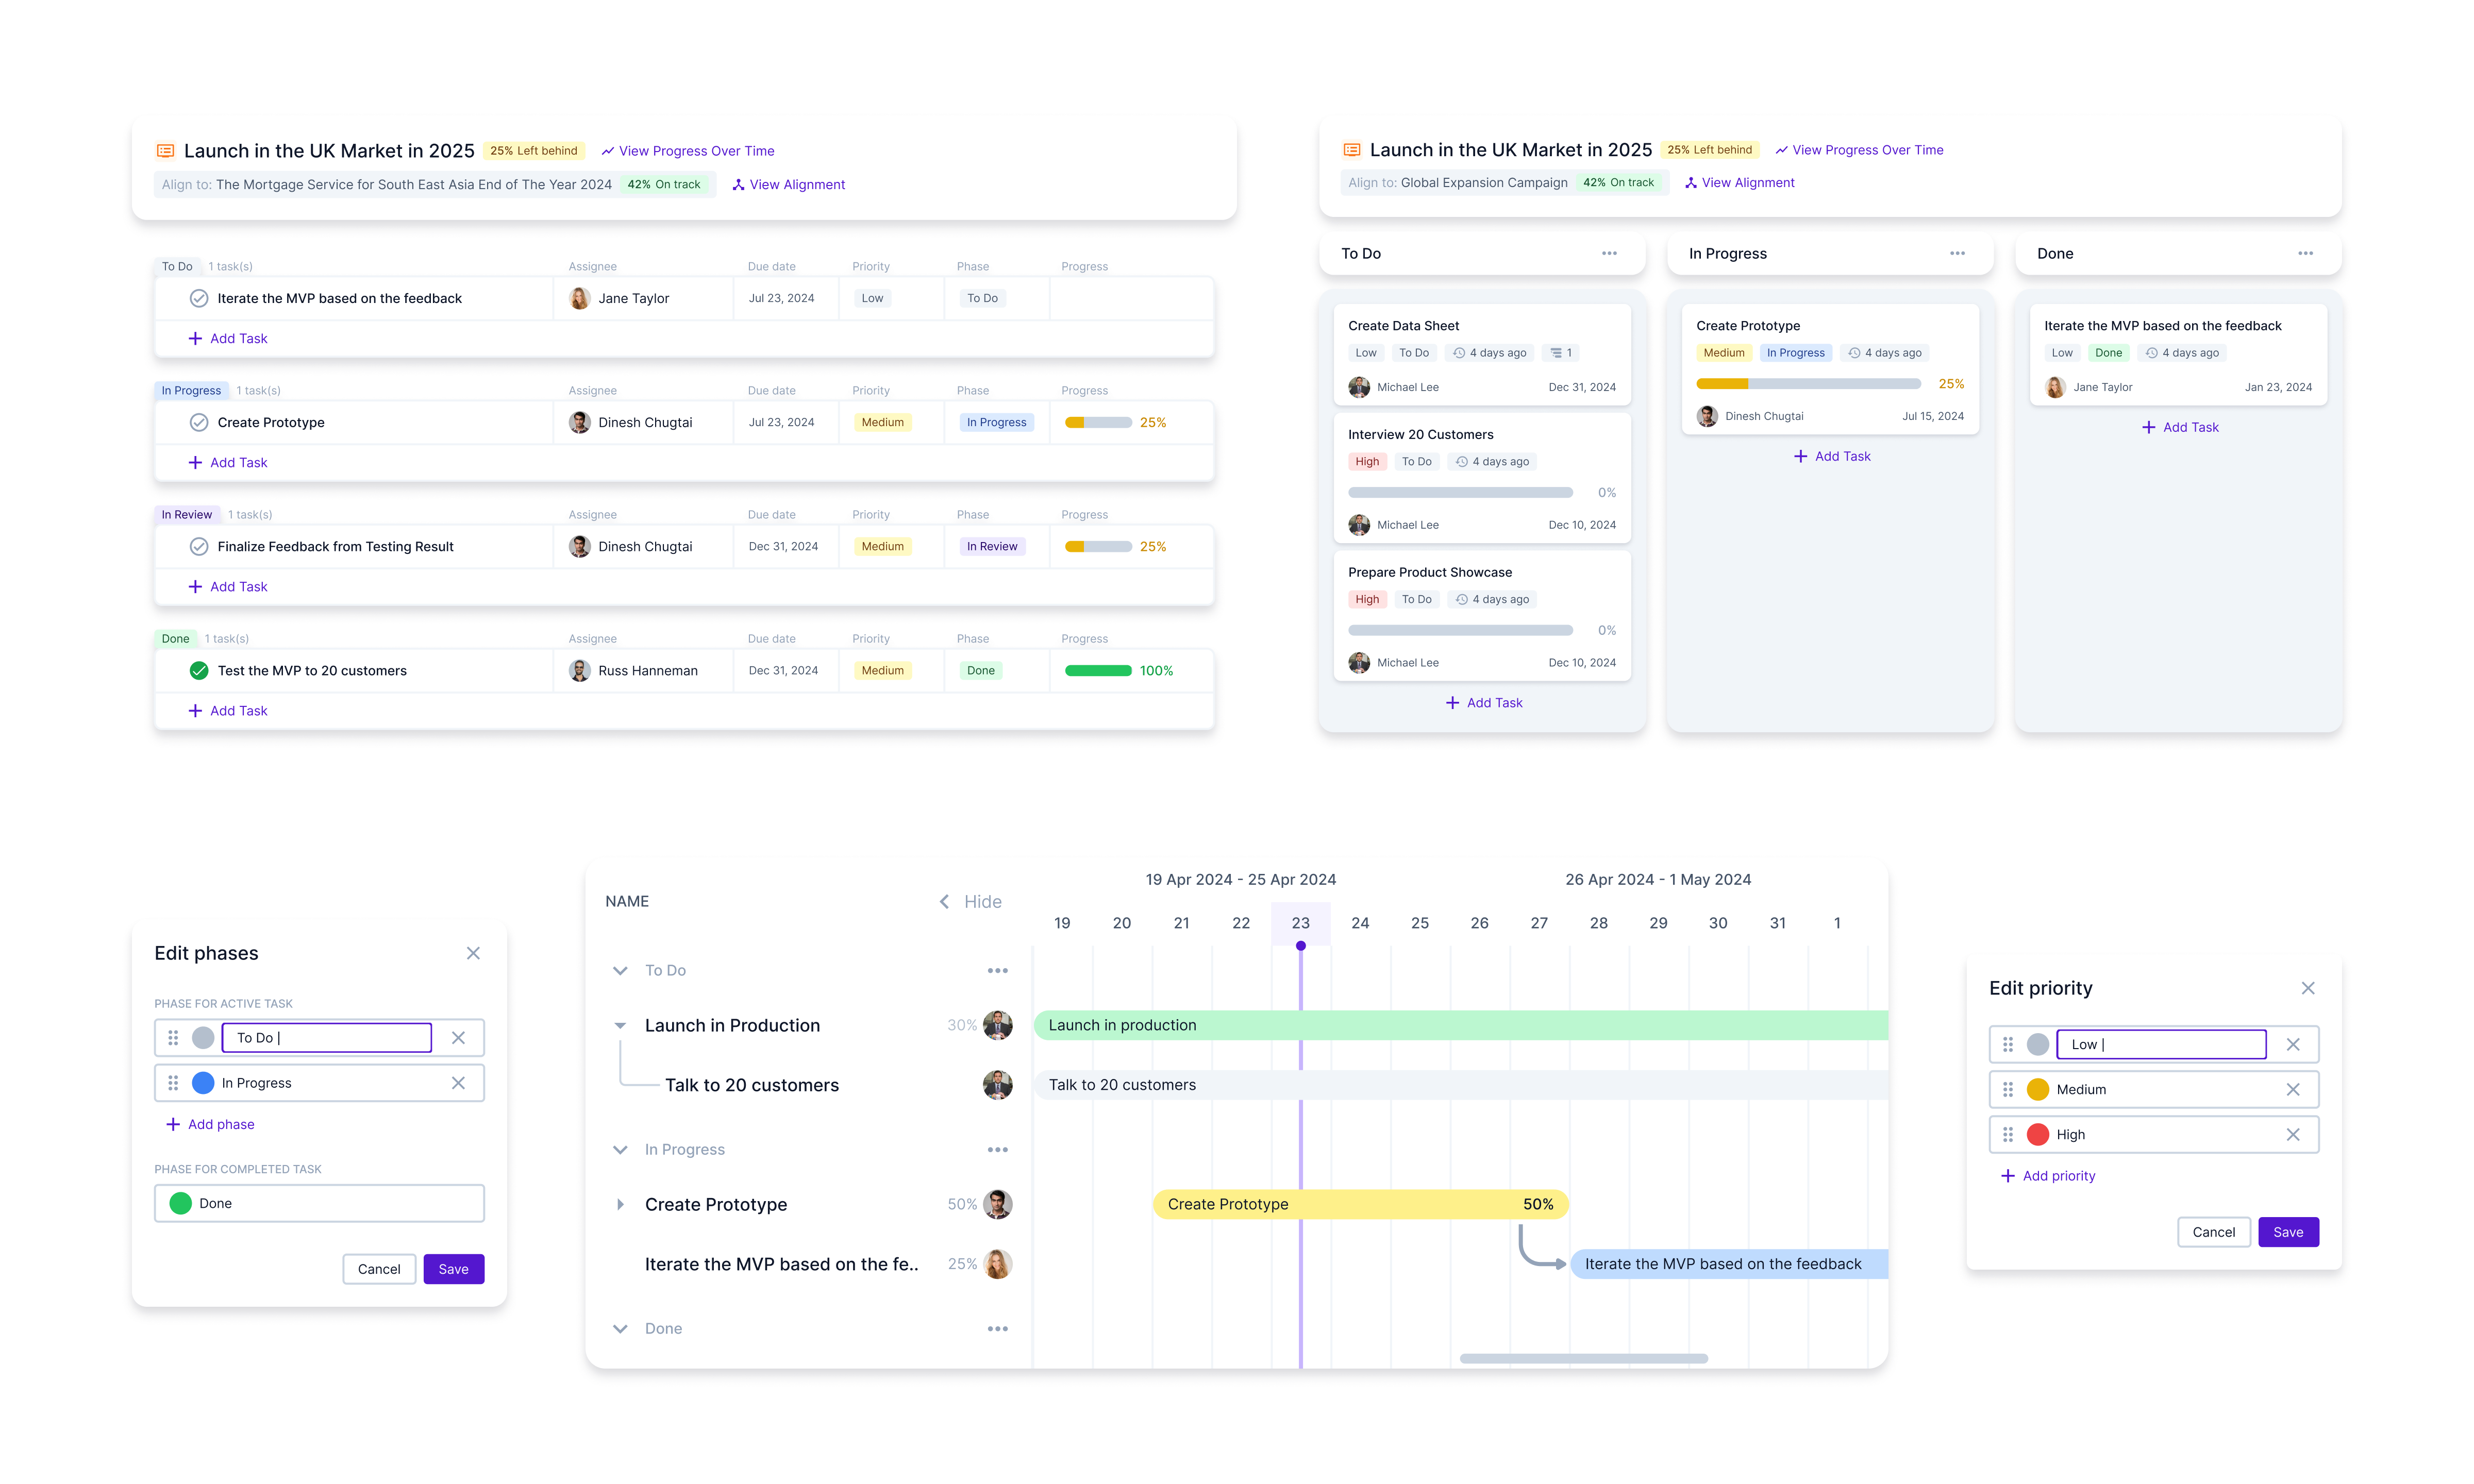2474x1484 pixels.
Task: Open the Done section menu in the timeline
Action: (x=997, y=1328)
